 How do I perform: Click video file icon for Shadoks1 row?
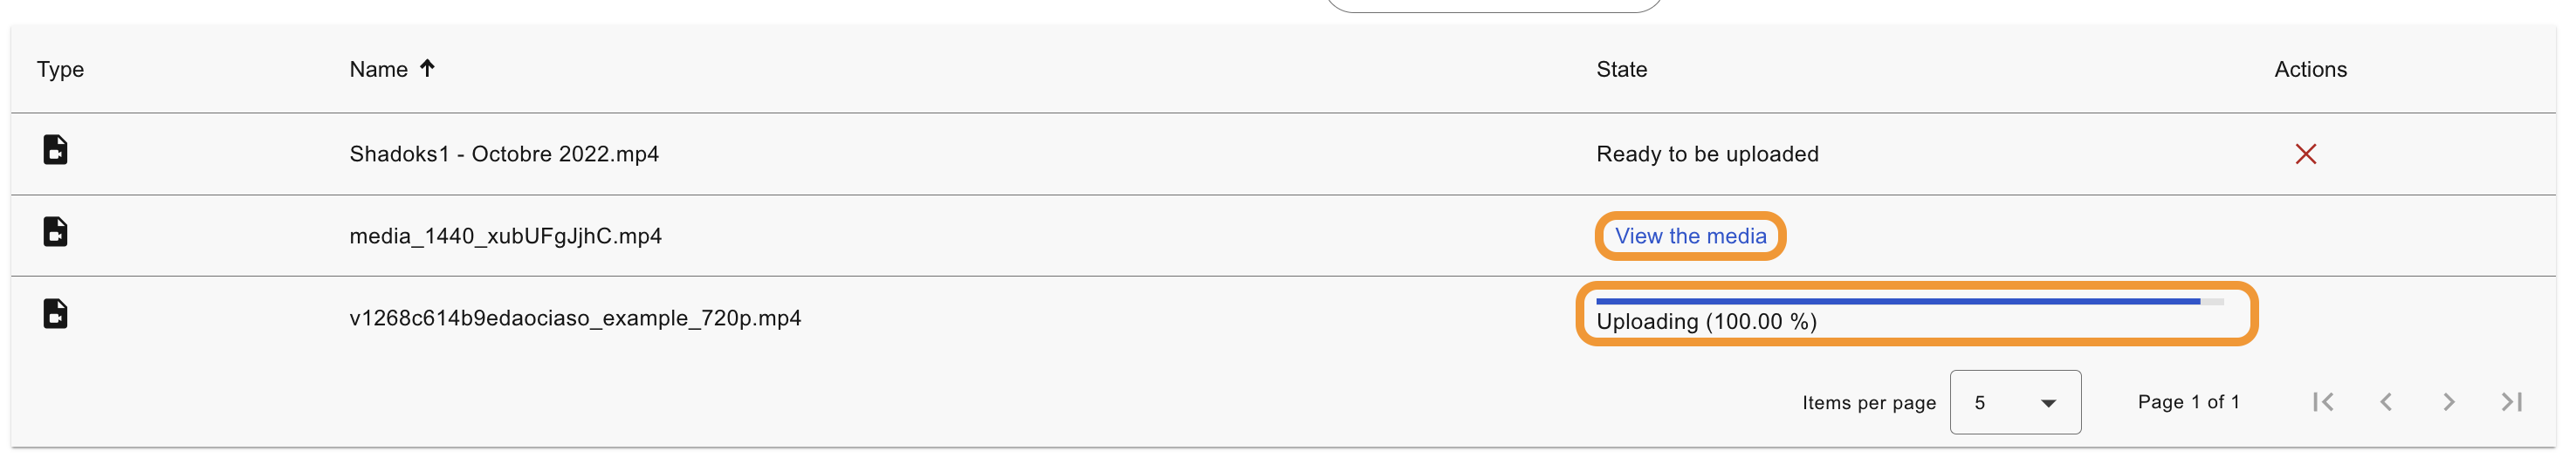pyautogui.click(x=56, y=150)
